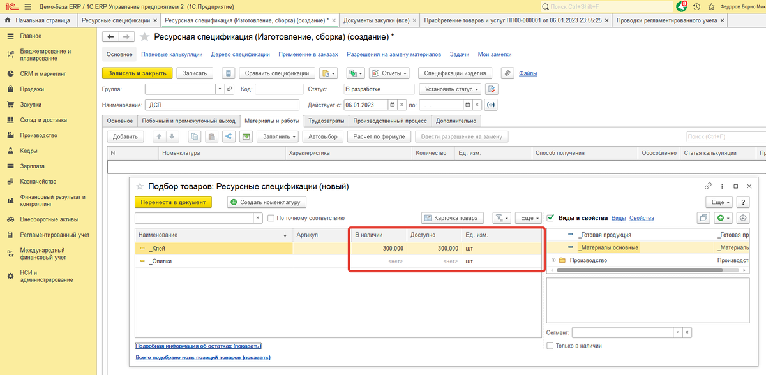Star the Подбор товаров dialog as favorite
This screenshot has height=375, width=766.
coord(140,187)
